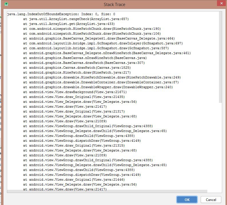Click View.draw_Original View.java:21435 line
The image size is (227, 205).
click(x=74, y=97)
